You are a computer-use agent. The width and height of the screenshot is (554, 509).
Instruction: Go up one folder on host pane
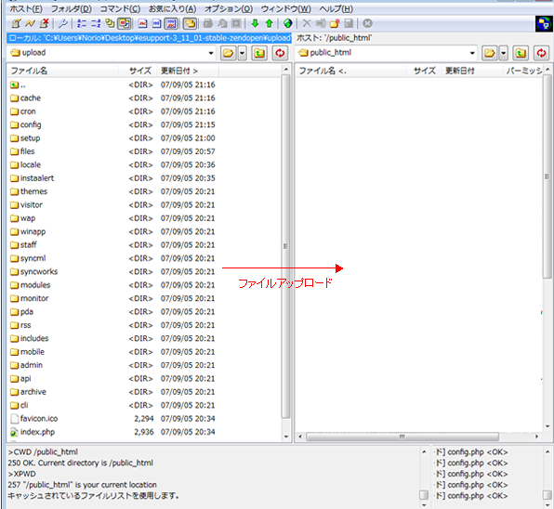click(x=521, y=53)
